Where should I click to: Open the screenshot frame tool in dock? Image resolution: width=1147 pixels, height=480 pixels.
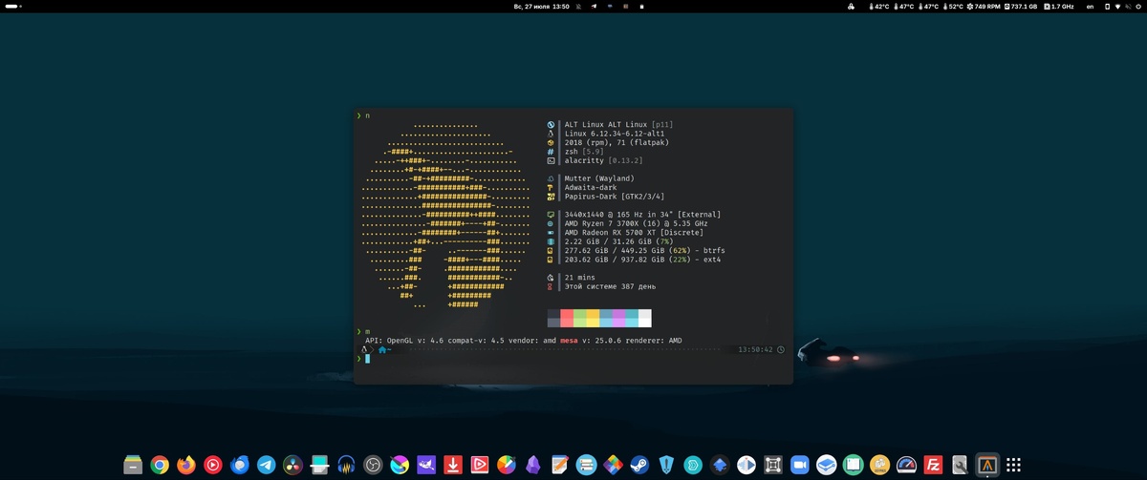point(772,465)
